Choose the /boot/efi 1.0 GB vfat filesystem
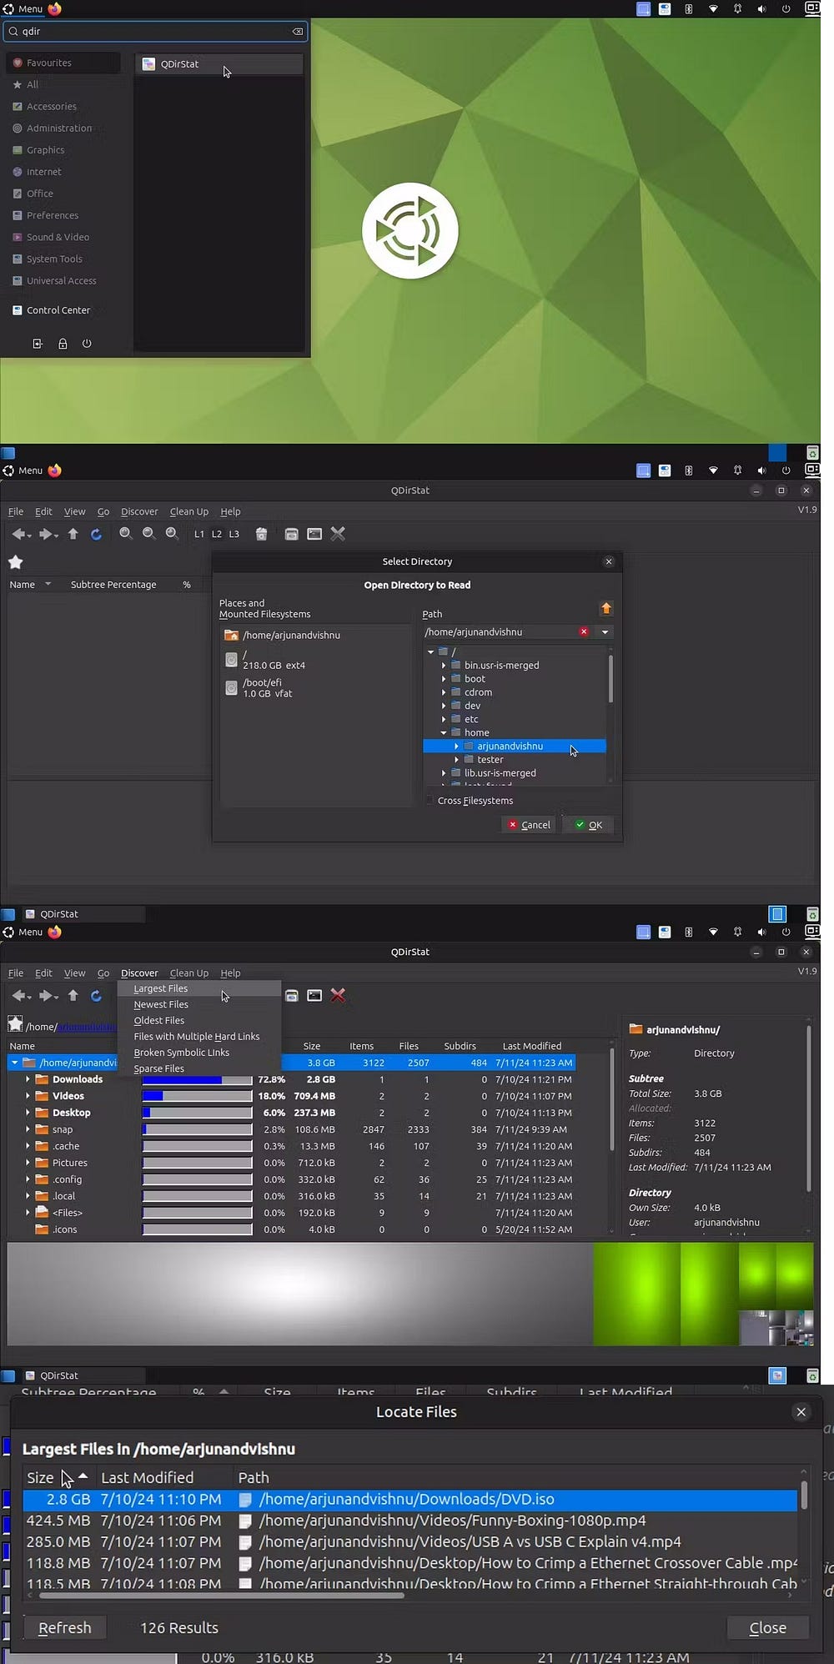 tap(260, 687)
